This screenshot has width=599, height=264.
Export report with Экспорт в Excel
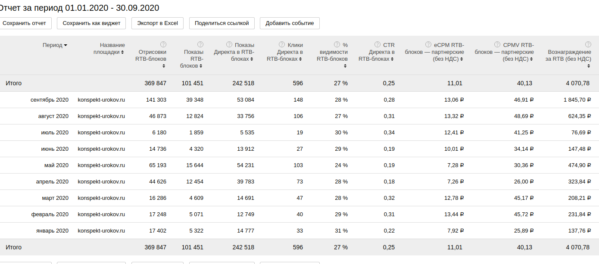click(157, 23)
